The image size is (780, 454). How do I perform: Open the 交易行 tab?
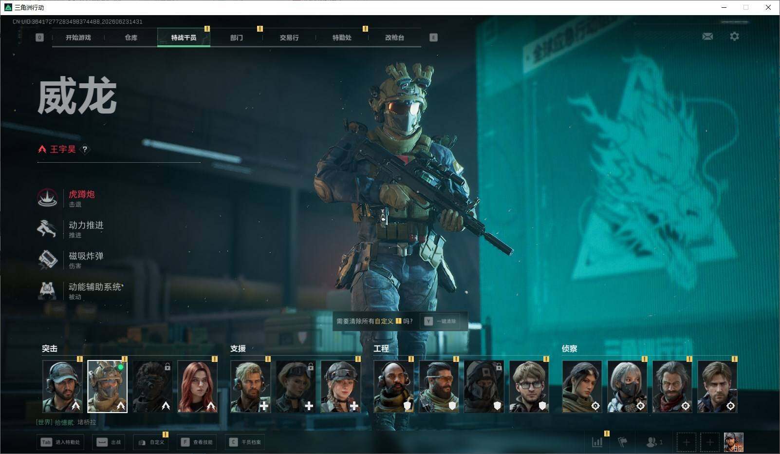[289, 38]
